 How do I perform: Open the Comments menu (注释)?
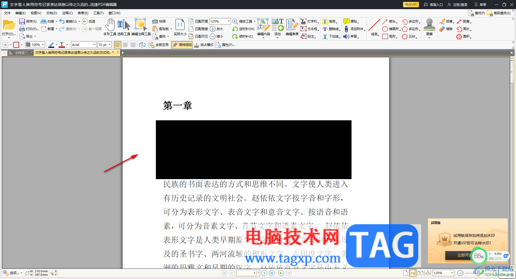click(67, 13)
